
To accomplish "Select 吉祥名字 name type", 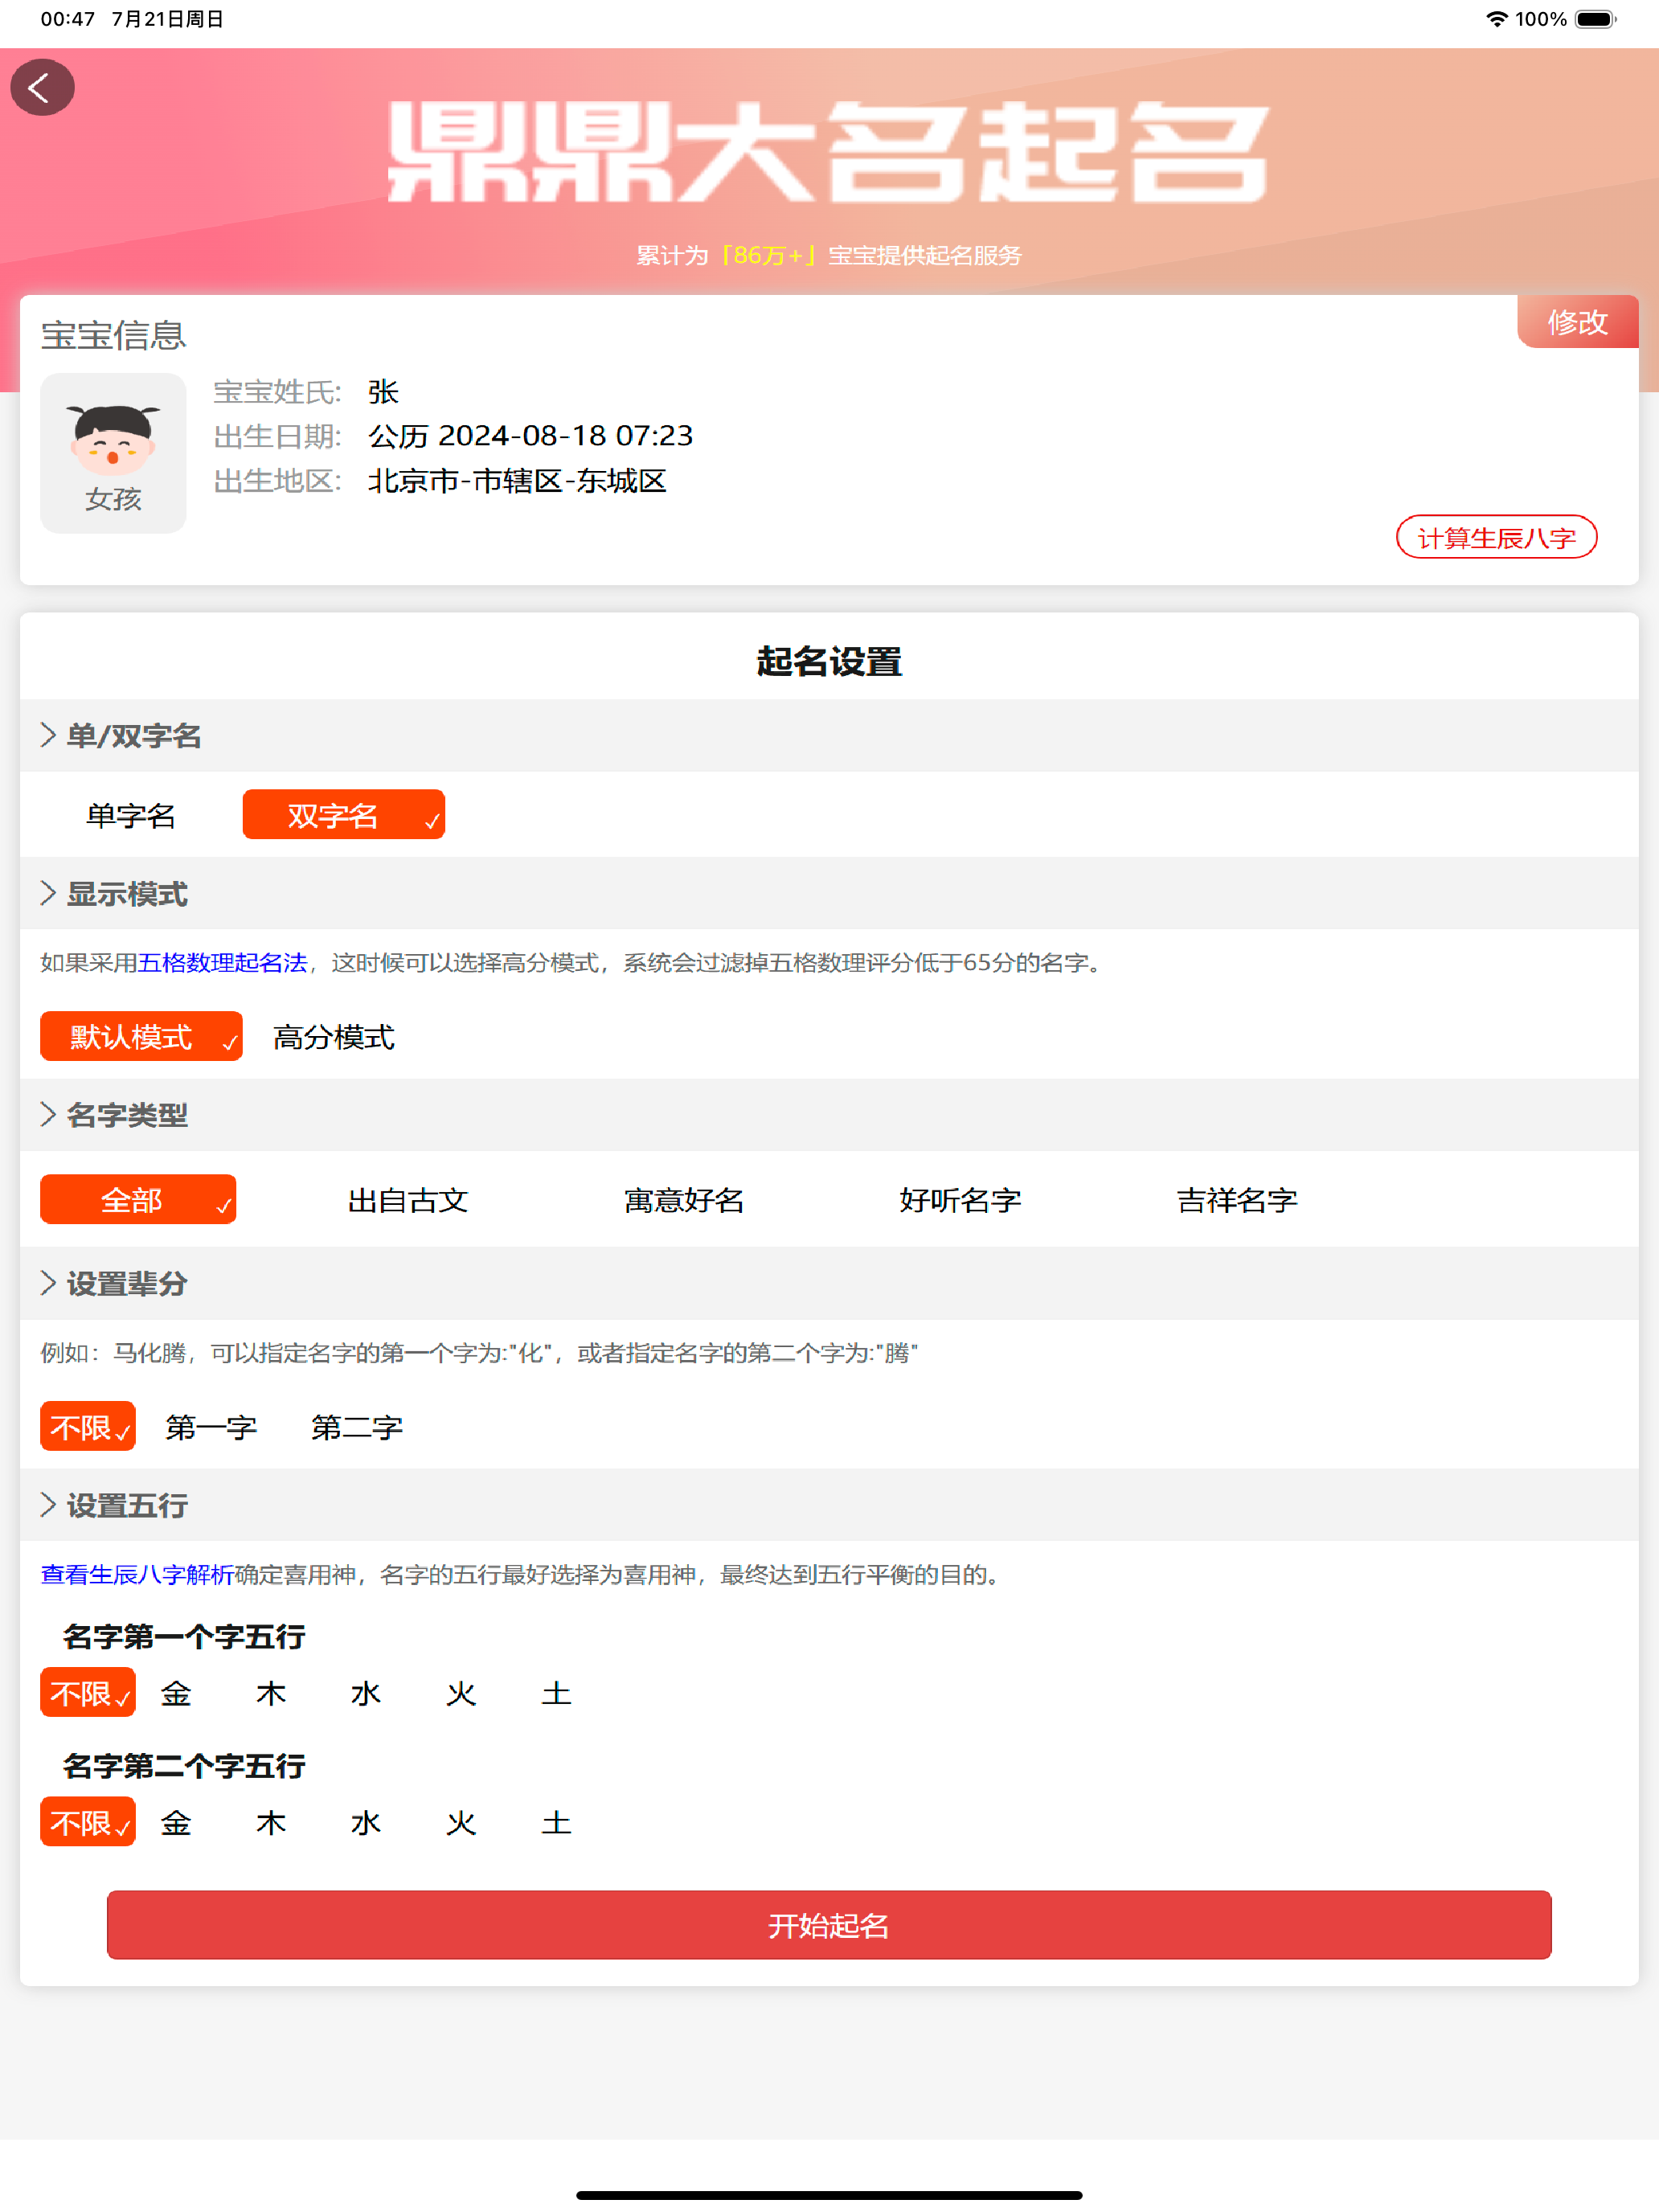I will (1237, 1200).
